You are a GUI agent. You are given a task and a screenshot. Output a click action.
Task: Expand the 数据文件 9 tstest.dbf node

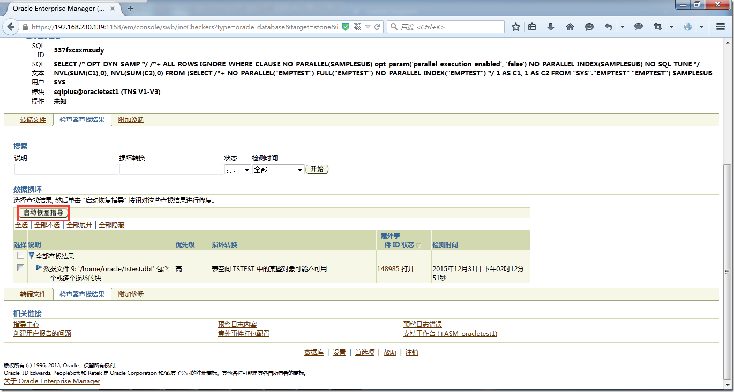coord(39,267)
